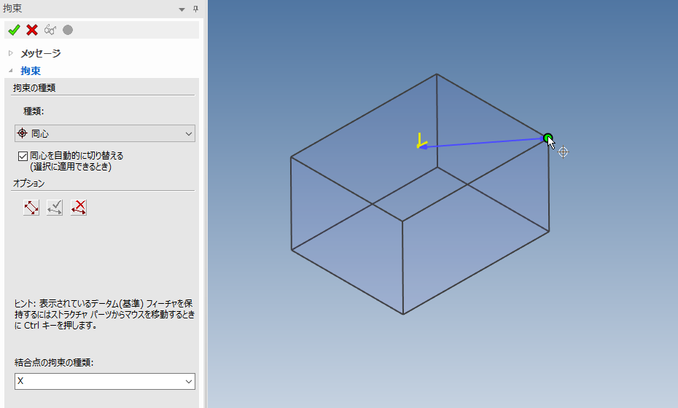This screenshot has height=408, width=678.
Task: Click the middle option icon with checkmark
Action: coord(55,208)
